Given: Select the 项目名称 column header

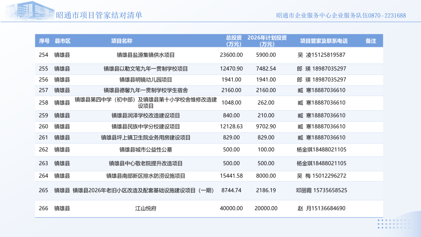Looking at the screenshot, I should coord(122,41).
